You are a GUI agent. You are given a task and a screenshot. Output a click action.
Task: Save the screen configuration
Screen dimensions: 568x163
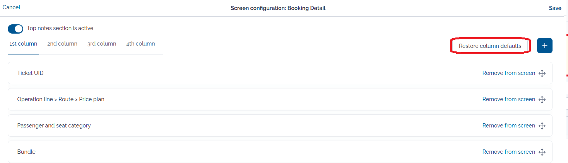click(x=555, y=8)
